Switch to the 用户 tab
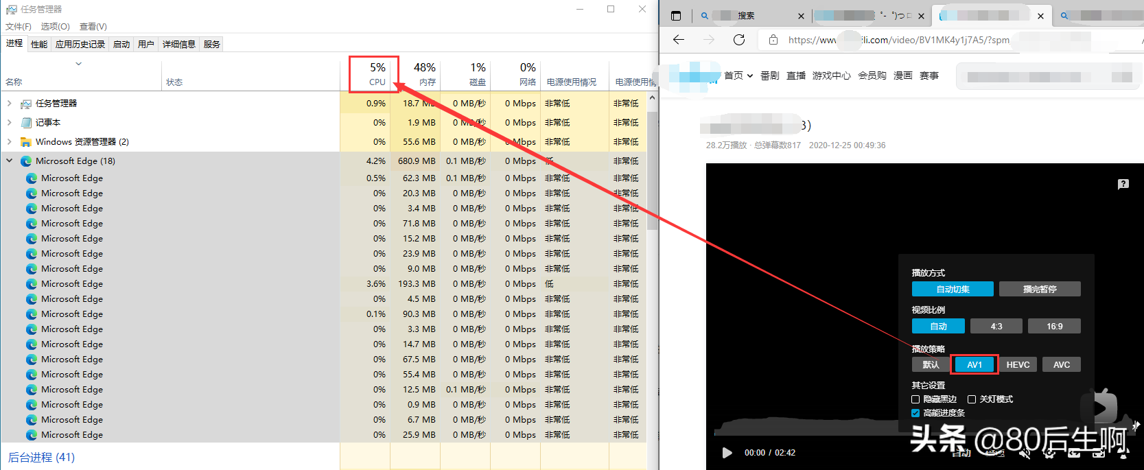This screenshot has height=470, width=1144. 146,45
